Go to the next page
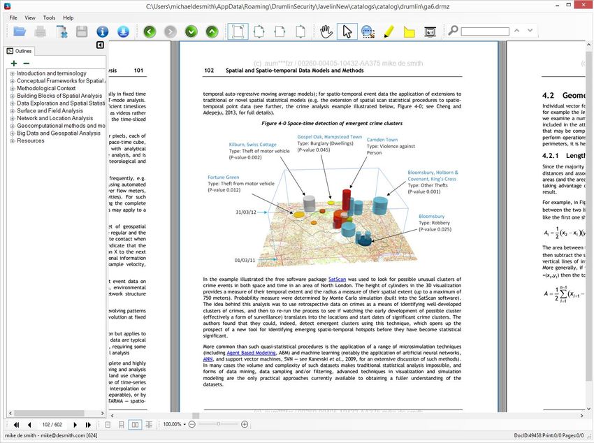This screenshot has width=594, height=443. [x=75, y=425]
